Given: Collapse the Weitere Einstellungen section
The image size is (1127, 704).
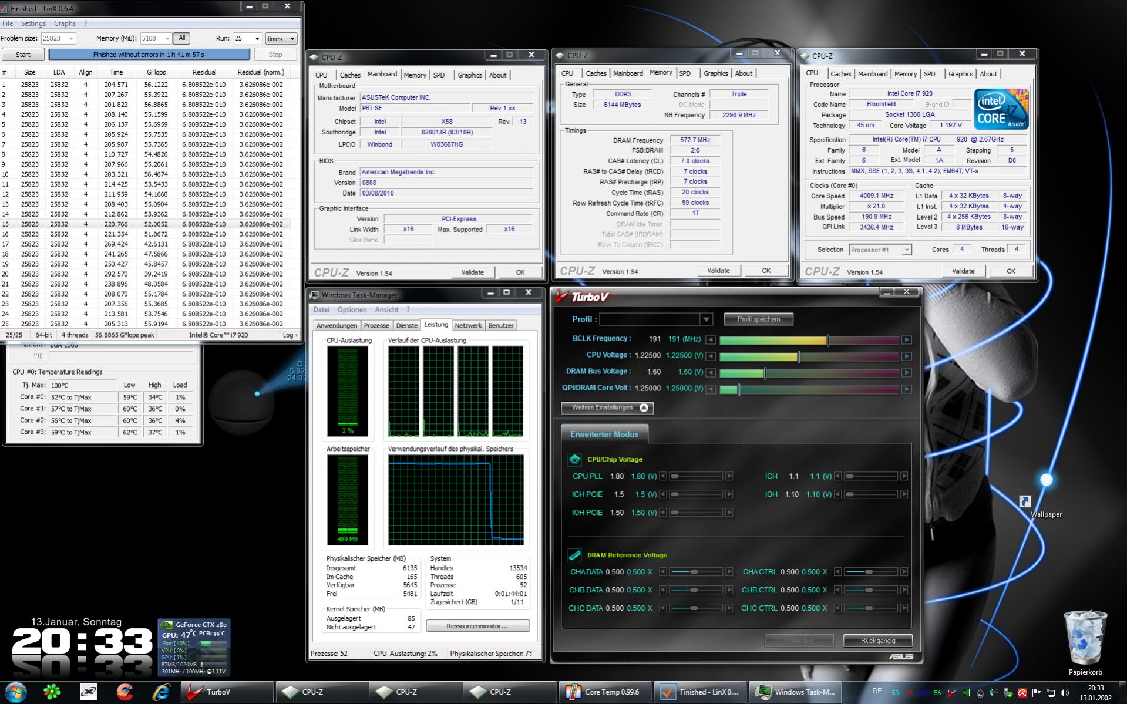Looking at the screenshot, I should (607, 407).
